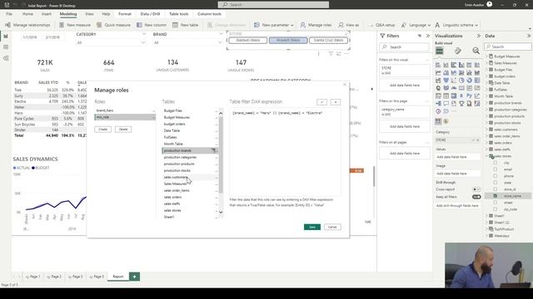
Task: Click the New table icon
Action: coord(175,25)
